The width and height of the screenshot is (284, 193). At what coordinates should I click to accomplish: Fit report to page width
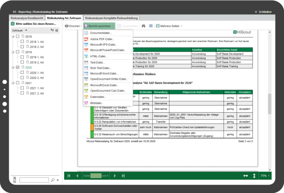point(246,176)
